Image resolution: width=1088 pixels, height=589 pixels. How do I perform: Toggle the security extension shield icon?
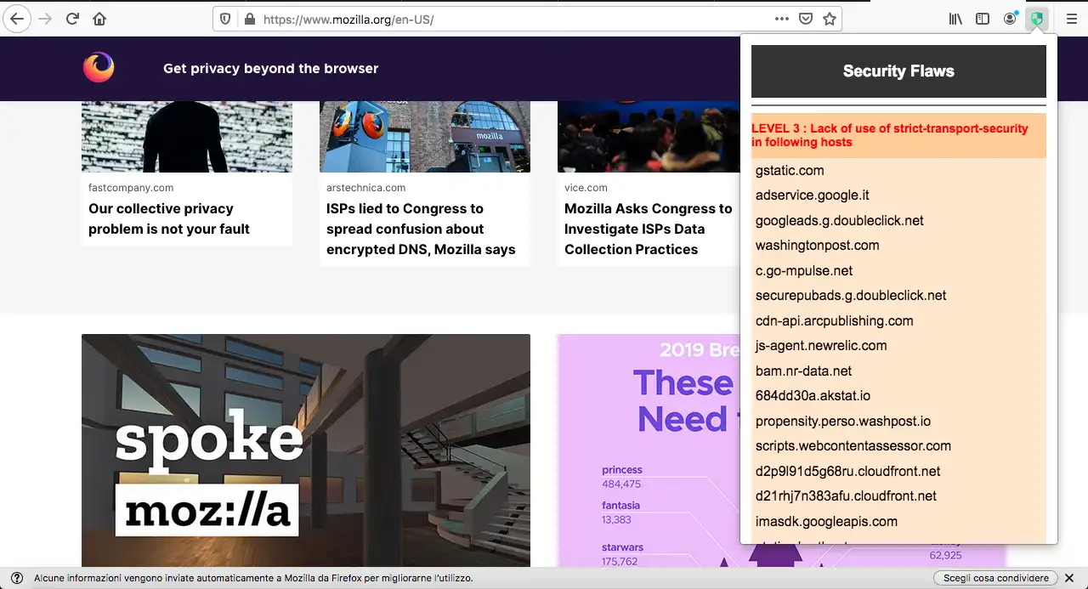pos(1037,19)
